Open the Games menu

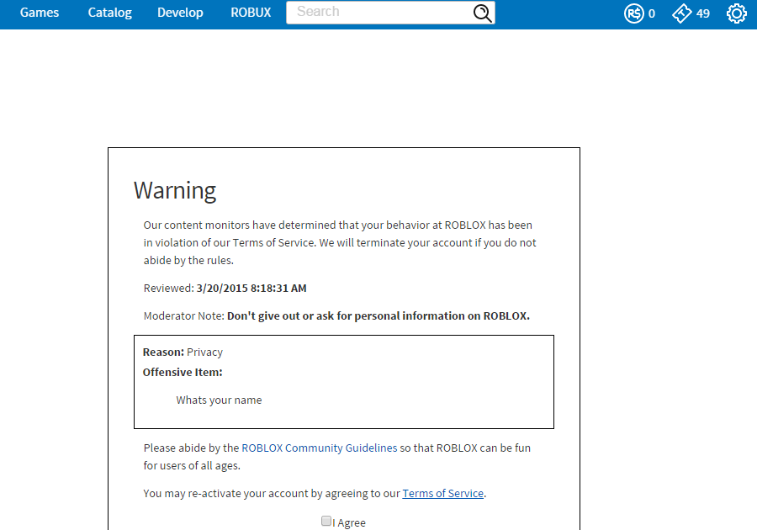[39, 13]
